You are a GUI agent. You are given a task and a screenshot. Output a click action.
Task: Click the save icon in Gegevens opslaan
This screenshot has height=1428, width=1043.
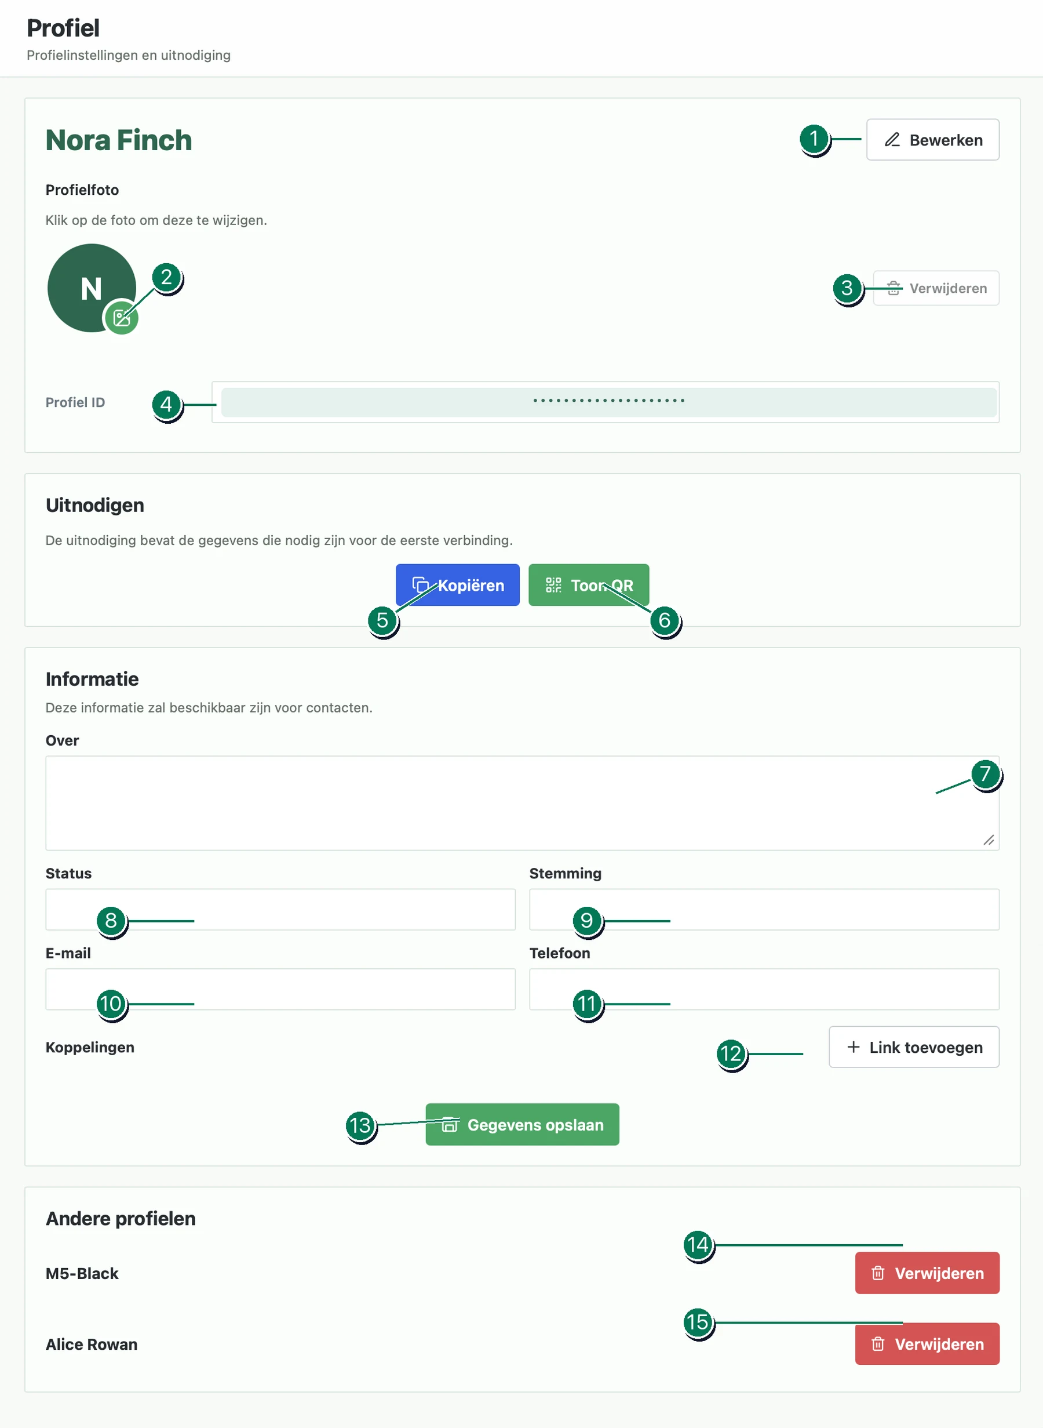449,1124
